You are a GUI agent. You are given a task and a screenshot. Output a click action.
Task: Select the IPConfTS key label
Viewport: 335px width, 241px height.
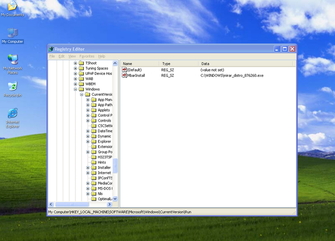coord(105,178)
